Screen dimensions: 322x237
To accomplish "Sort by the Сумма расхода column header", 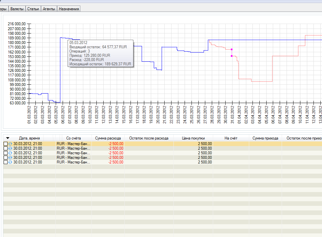I will (x=108, y=138).
